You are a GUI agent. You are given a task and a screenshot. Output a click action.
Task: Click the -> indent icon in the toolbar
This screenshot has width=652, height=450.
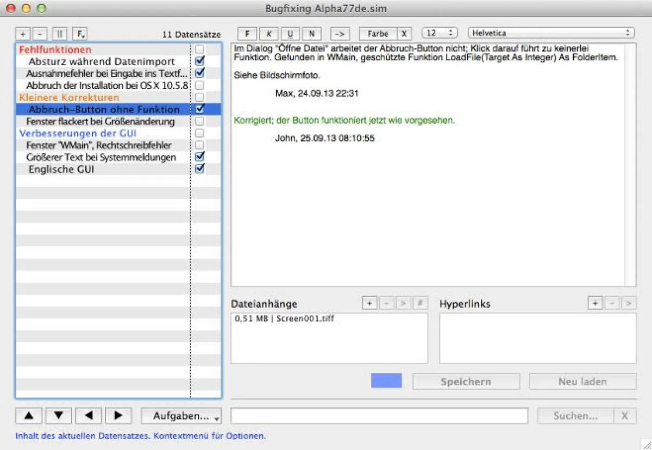click(341, 33)
